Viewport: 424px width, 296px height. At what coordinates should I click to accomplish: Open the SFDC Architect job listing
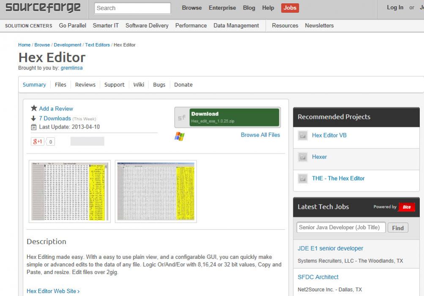coord(318,277)
